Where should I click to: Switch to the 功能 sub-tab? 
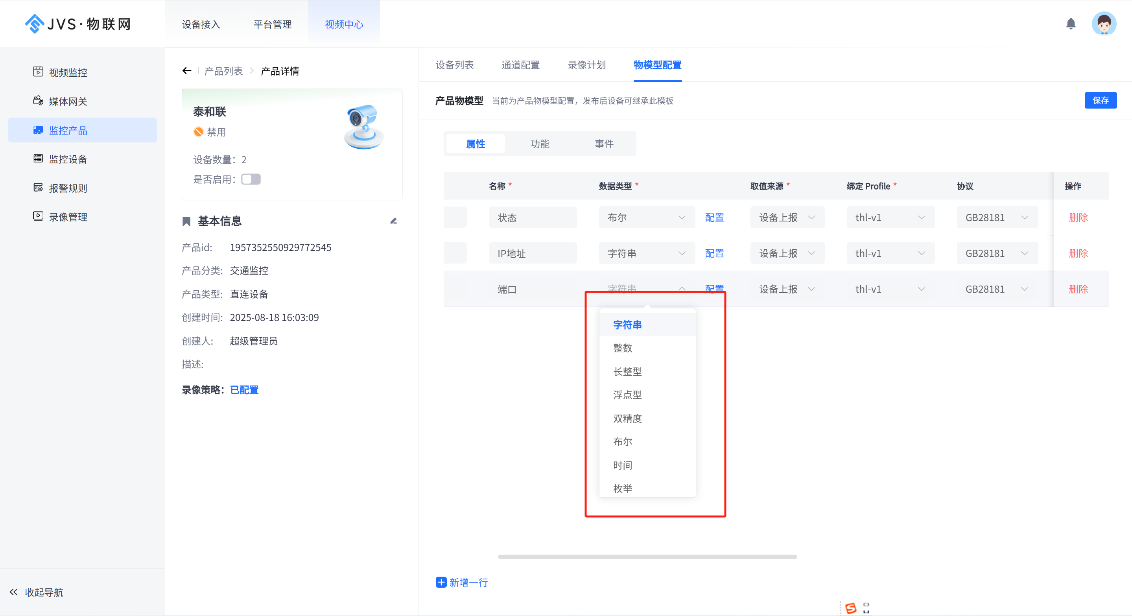540,144
